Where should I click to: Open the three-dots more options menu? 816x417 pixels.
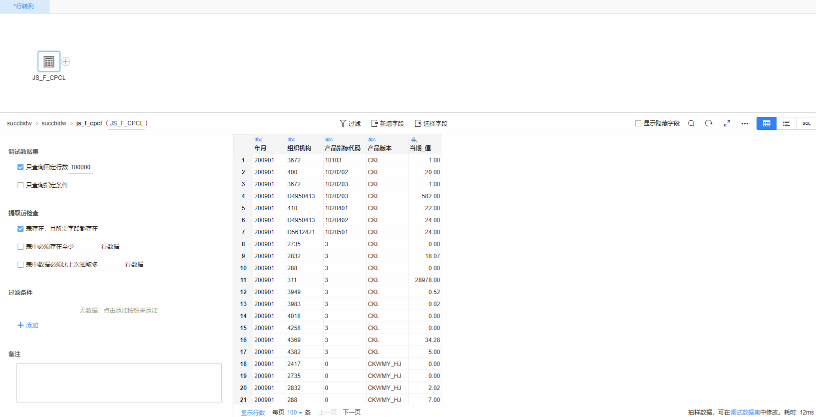[x=745, y=123]
